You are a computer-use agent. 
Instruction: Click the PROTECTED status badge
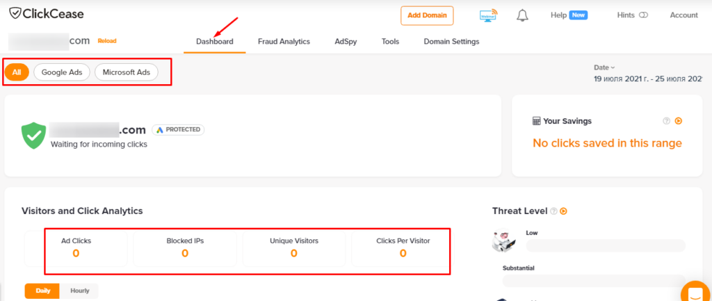178,130
